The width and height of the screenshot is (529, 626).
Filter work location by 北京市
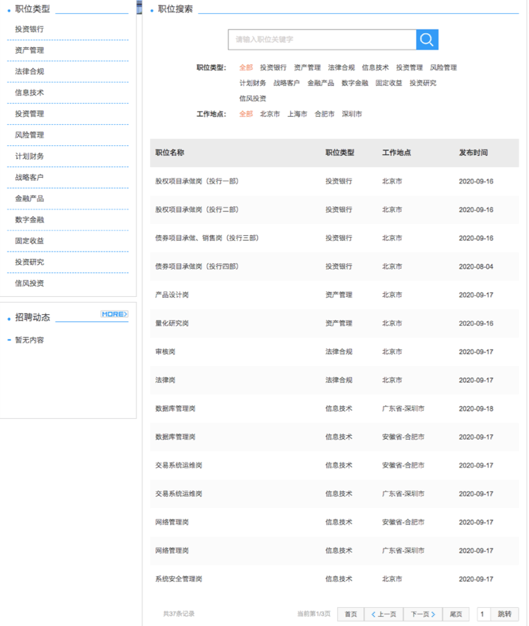[270, 113]
